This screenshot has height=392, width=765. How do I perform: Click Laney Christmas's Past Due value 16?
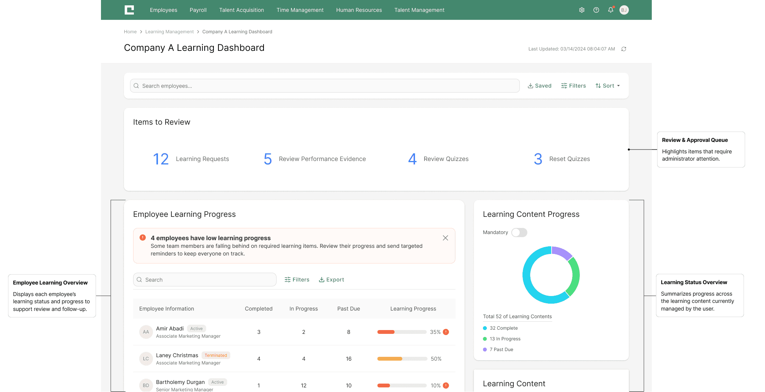tap(349, 359)
